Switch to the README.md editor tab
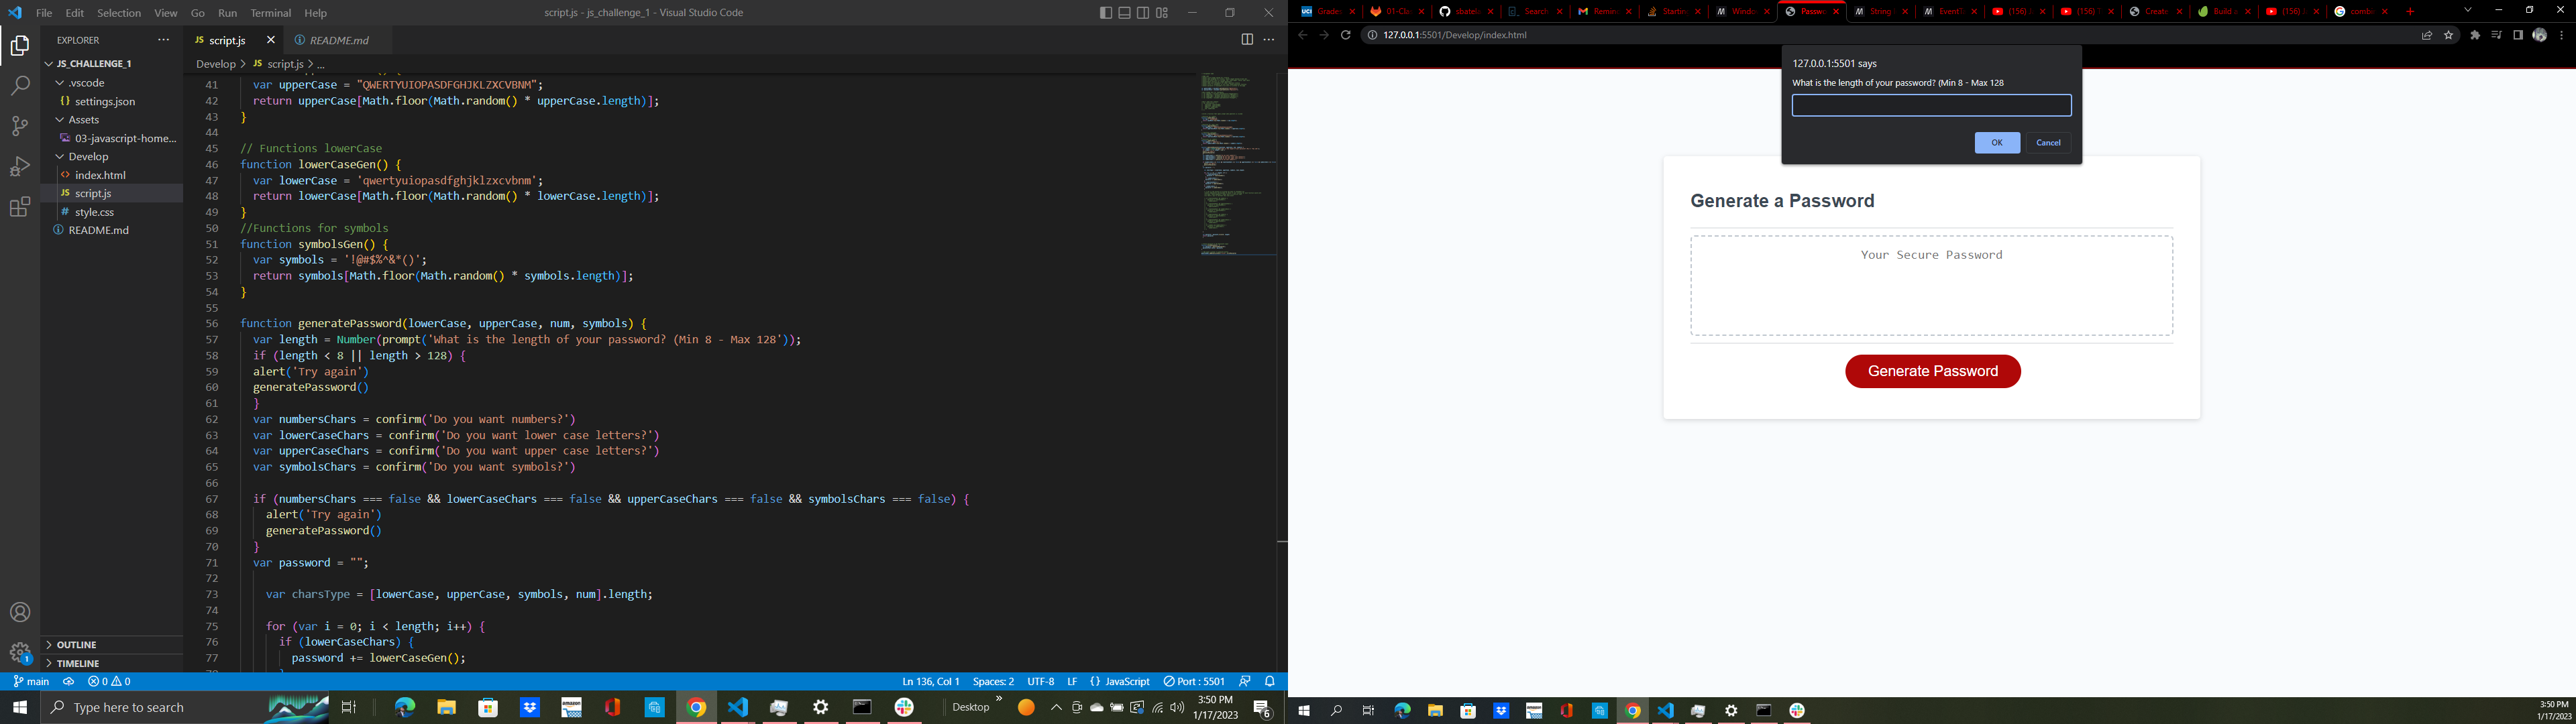 tap(339, 40)
